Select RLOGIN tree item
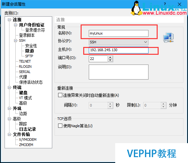This screenshot has height=163, width=188. tap(25, 67)
